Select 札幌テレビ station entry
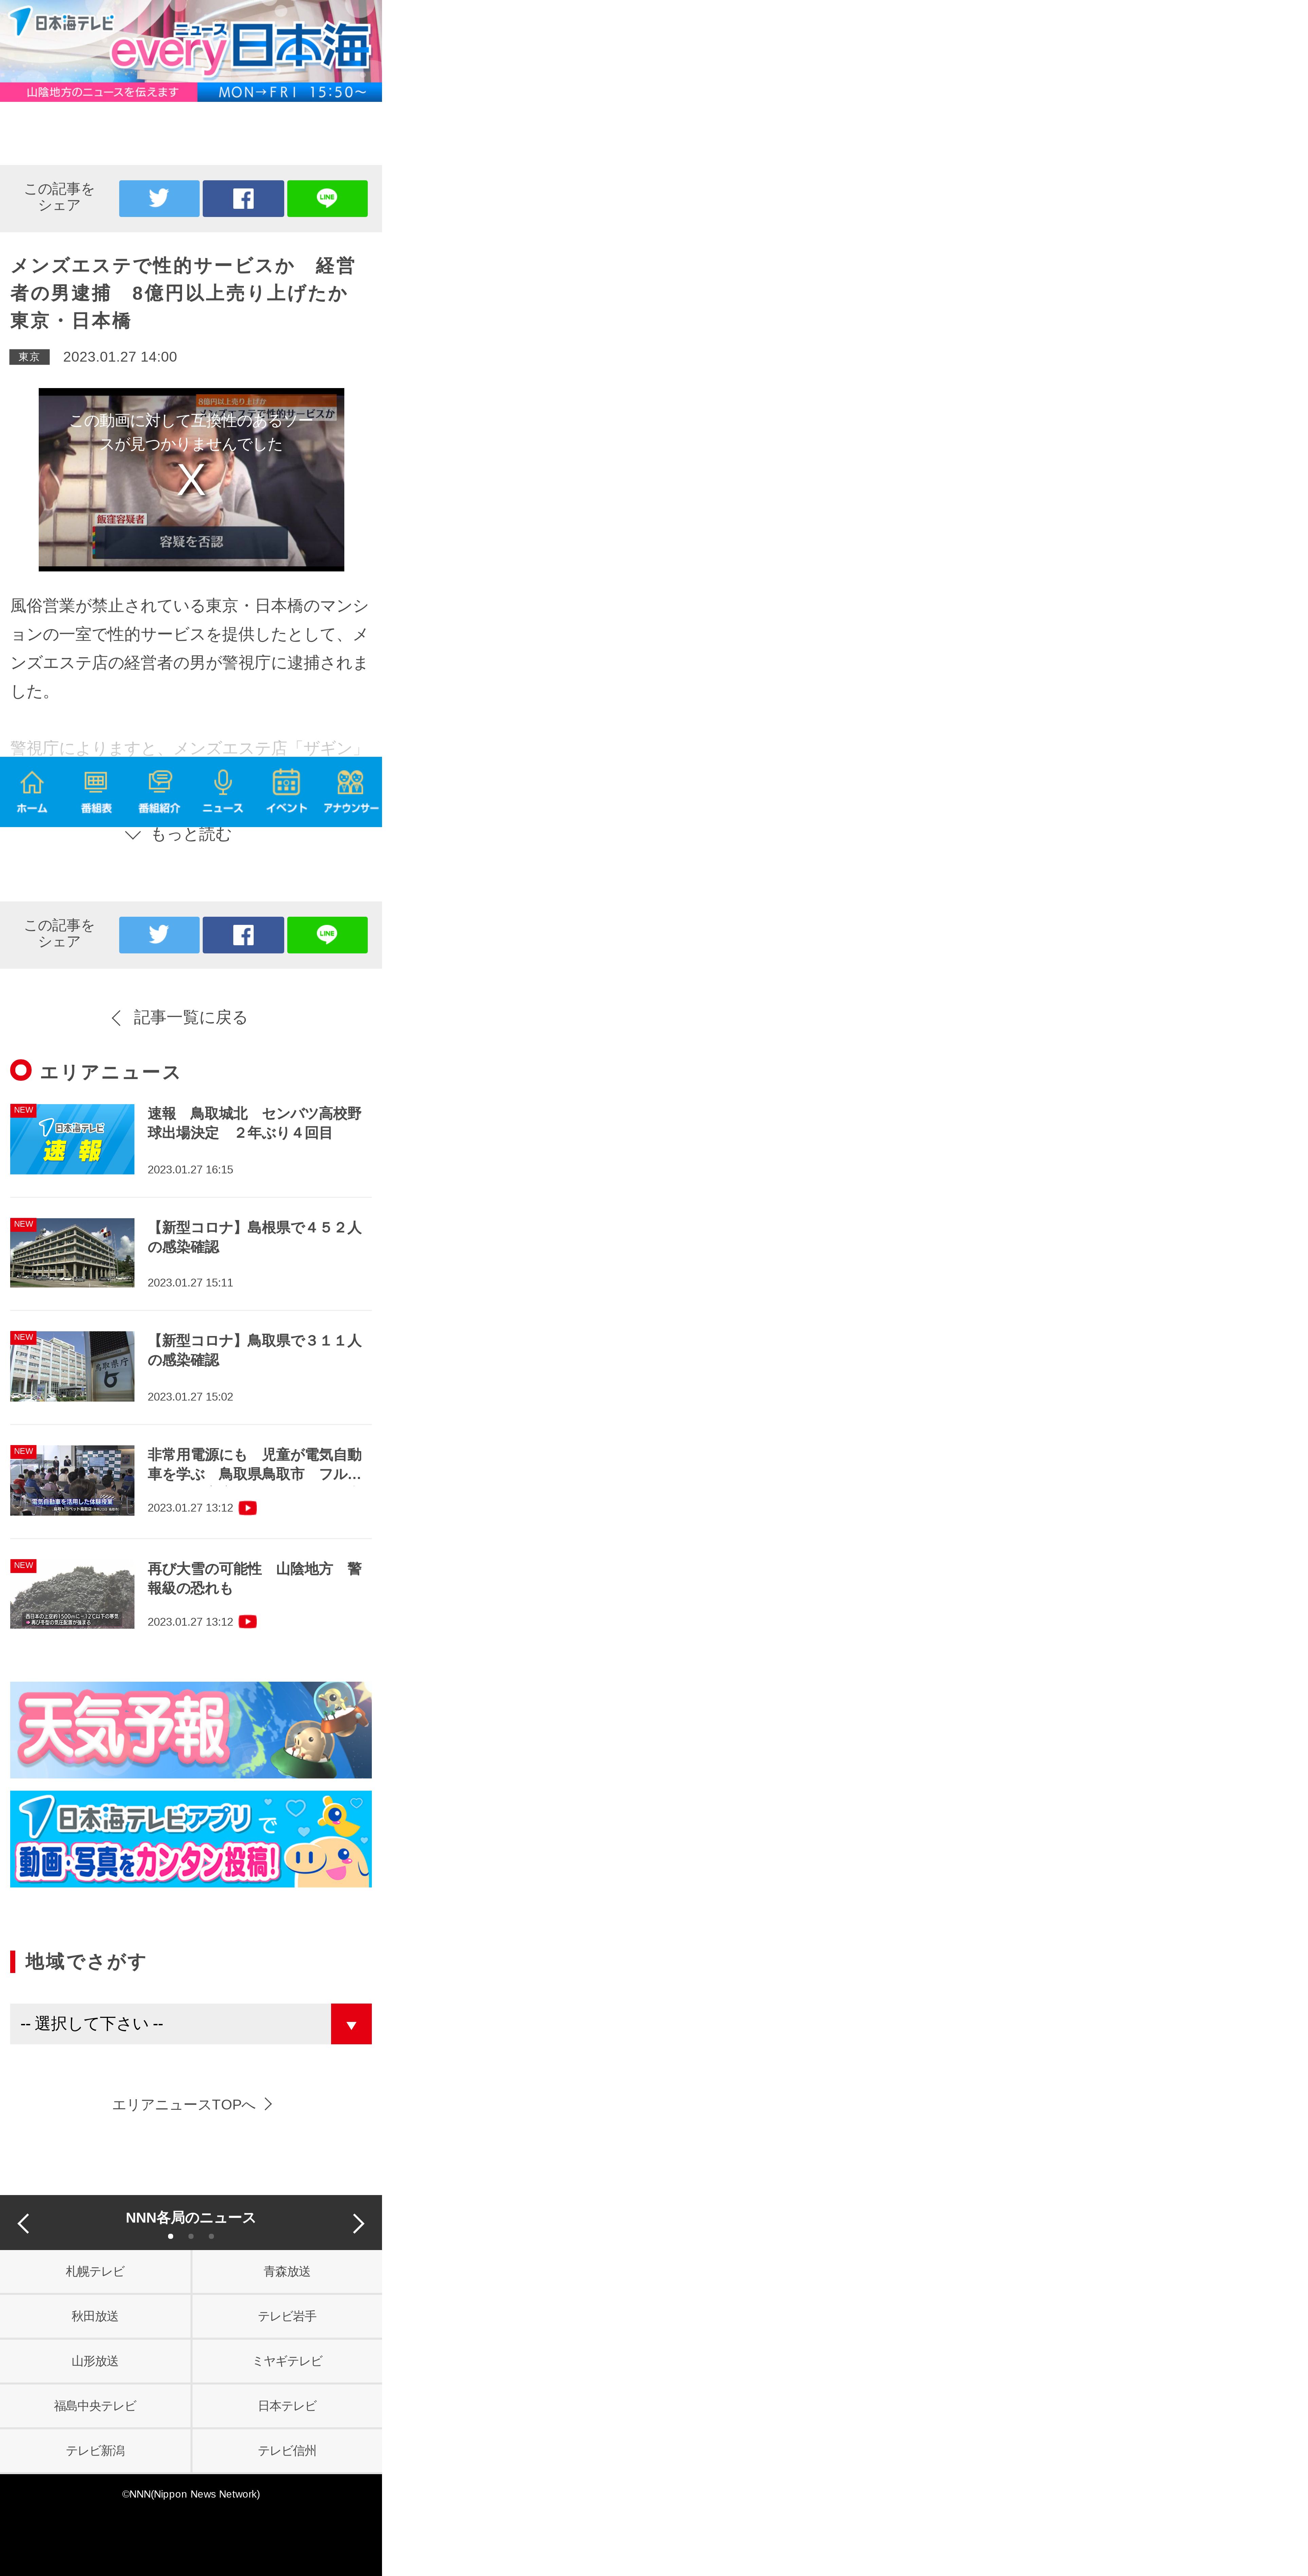Viewport: 1308px width, 2576px height. (x=95, y=2271)
